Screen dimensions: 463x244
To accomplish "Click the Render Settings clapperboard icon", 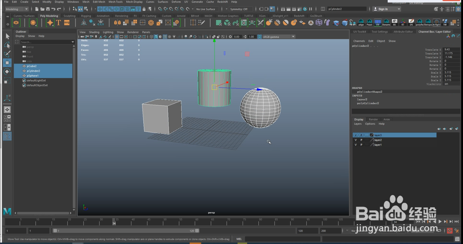I will point(300,9).
